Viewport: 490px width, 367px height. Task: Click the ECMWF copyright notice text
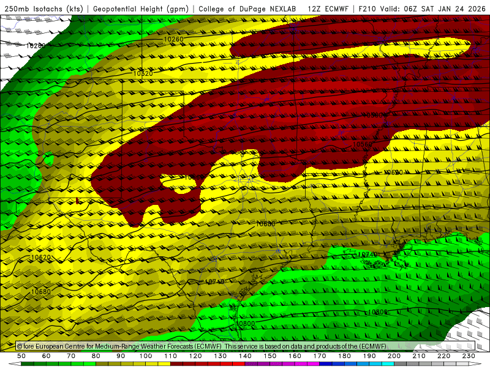(202, 346)
